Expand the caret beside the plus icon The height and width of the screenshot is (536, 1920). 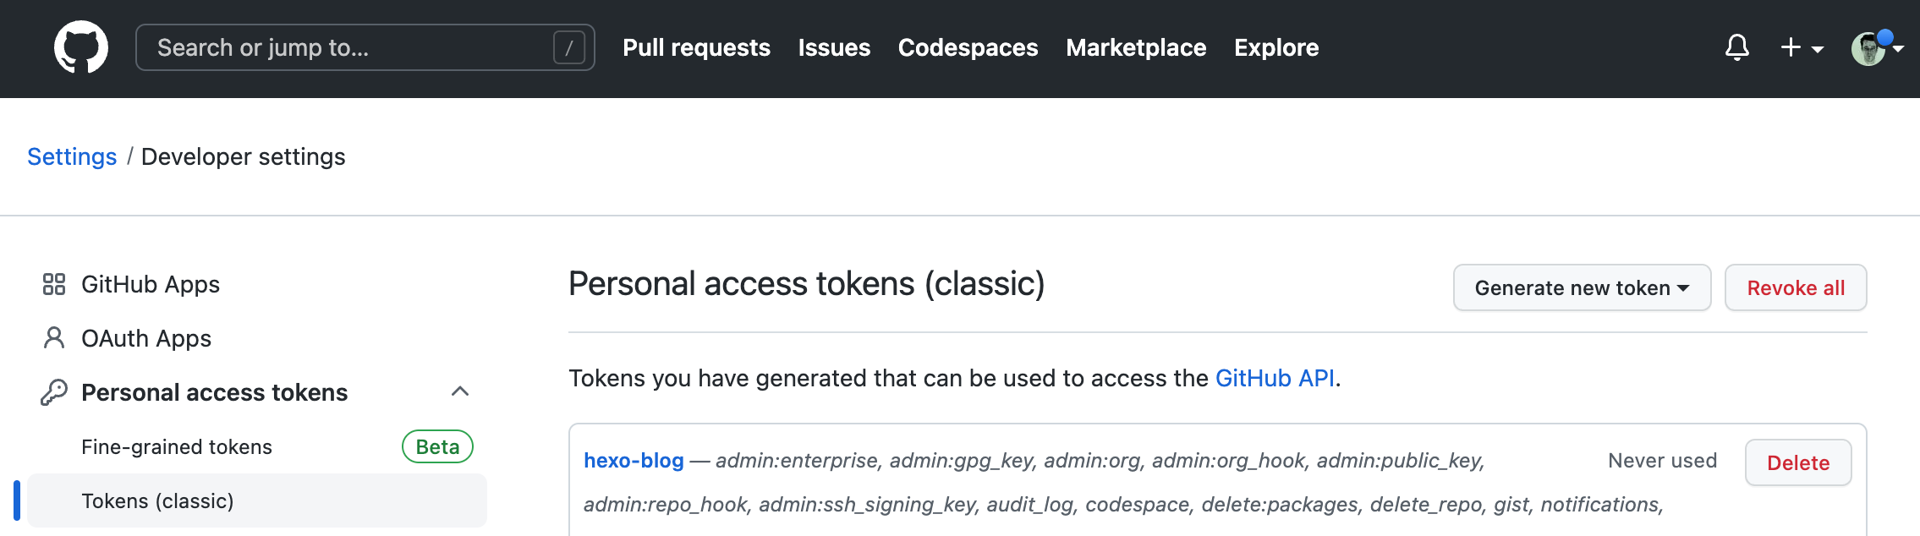(x=1817, y=49)
